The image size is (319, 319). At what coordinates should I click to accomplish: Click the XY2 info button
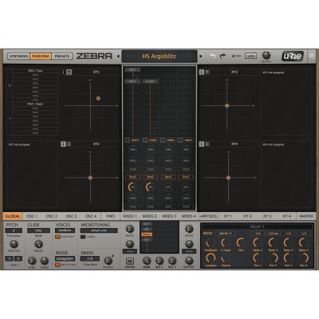coord(63,144)
